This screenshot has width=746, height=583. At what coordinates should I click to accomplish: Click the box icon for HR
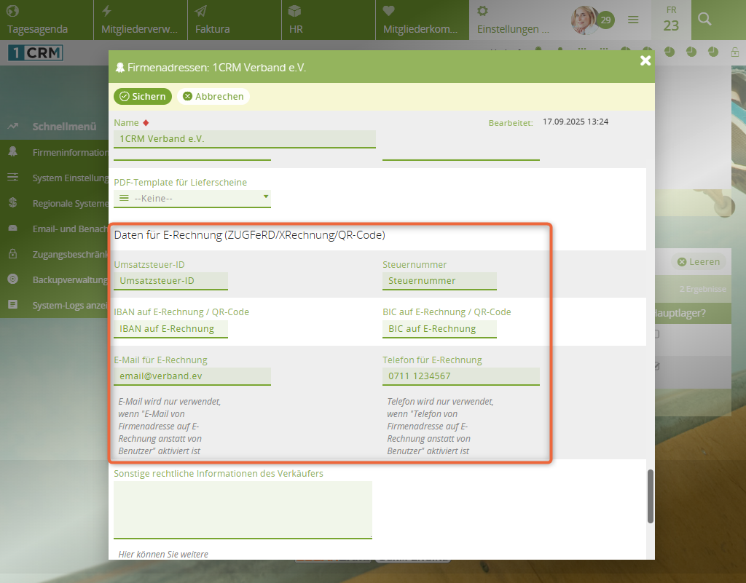294,11
